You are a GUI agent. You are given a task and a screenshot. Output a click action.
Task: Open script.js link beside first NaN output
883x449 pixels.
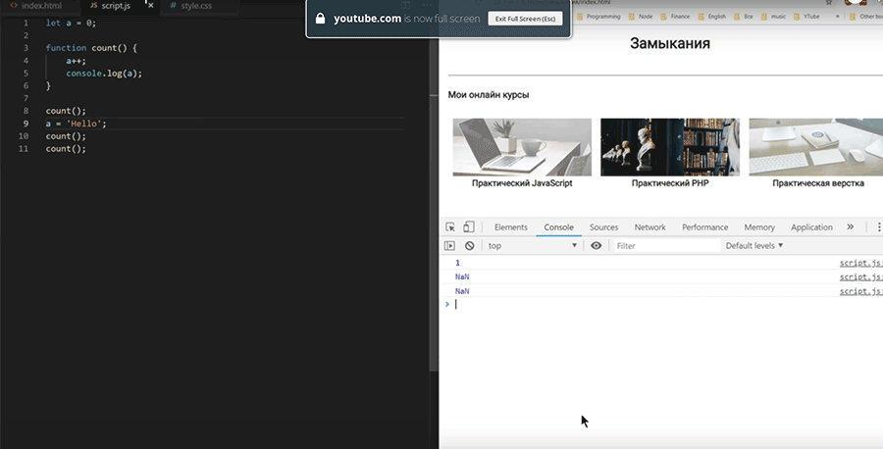point(861,276)
